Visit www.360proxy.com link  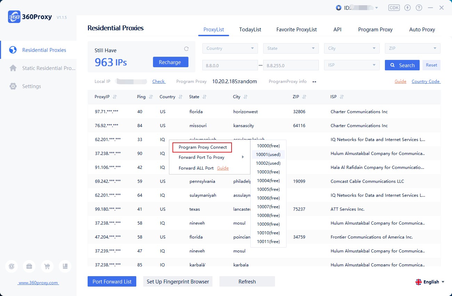coord(38,283)
